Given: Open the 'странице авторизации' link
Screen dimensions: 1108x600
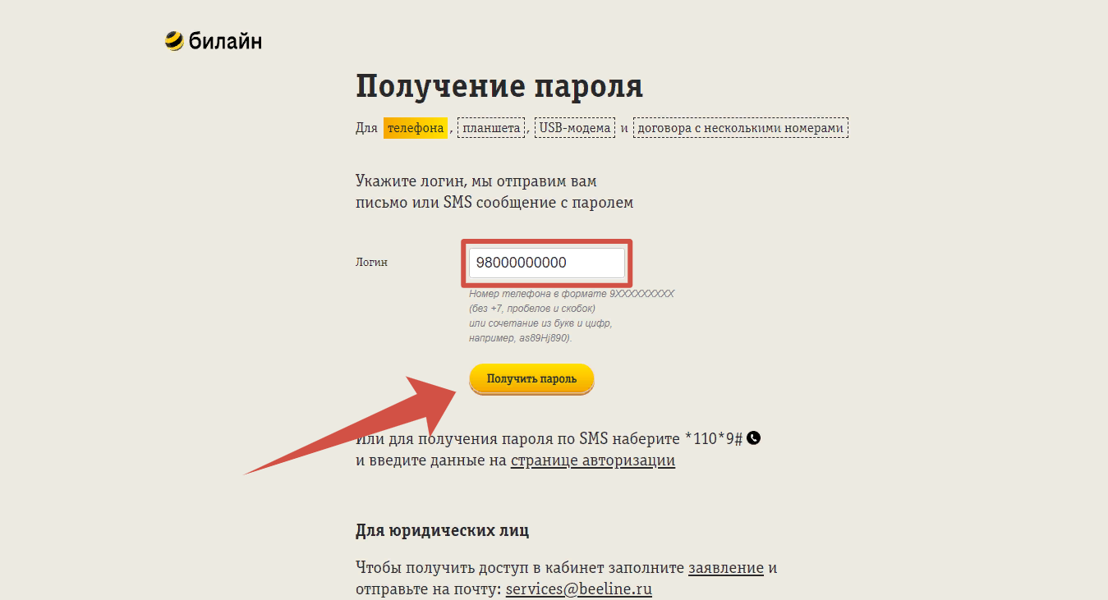Looking at the screenshot, I should click(x=592, y=460).
